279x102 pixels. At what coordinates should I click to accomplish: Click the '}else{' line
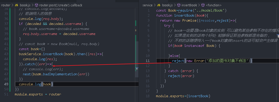[174, 56]
